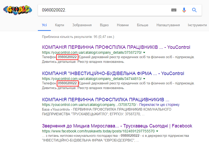The image size is (209, 149).
Task: Start voice search with microphone icon
Action: pyautogui.click(x=184, y=10)
